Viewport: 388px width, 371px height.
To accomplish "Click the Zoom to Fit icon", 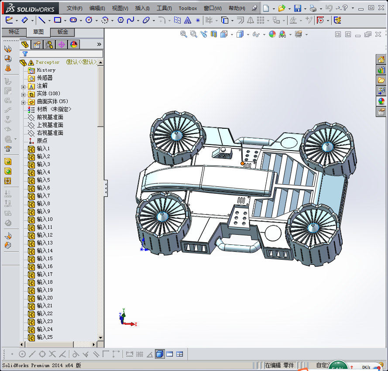I will pyautogui.click(x=184, y=34).
